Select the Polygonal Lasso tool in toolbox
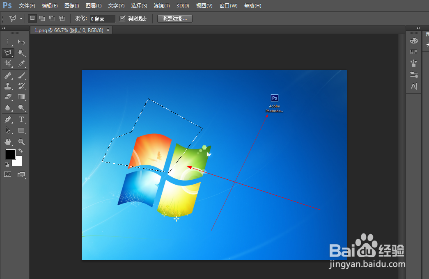429x279 pixels. pyautogui.click(x=8, y=53)
